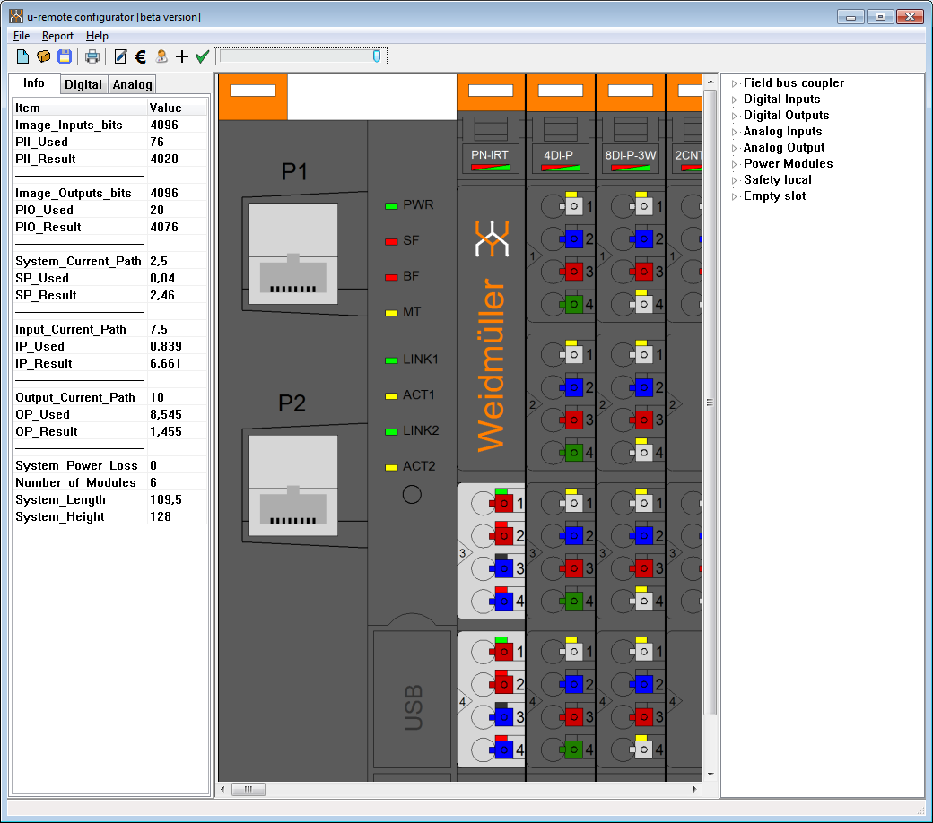Screen dimensions: 933x823
Task: Print using the printer toolbar icon
Action: pos(92,56)
